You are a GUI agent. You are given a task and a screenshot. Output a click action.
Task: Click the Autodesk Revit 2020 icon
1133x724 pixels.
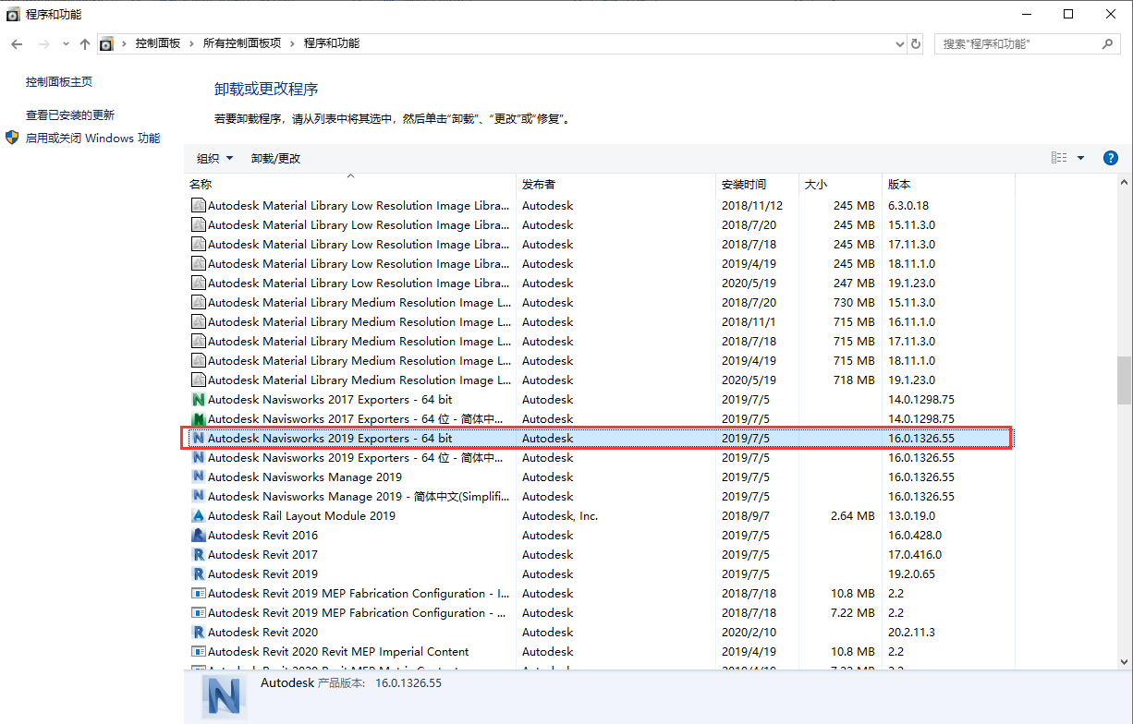pyautogui.click(x=198, y=633)
